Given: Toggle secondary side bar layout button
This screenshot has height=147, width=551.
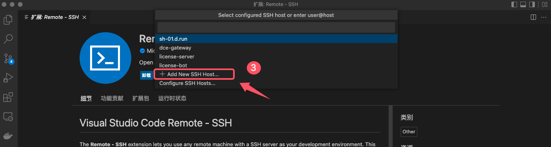Looking at the screenshot, I should tap(532, 4).
